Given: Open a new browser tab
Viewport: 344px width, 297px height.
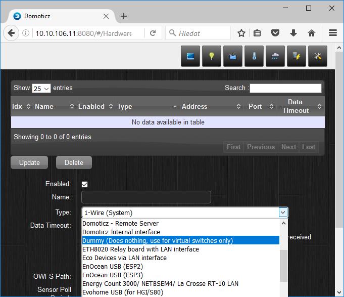Looking at the screenshot, I should tap(124, 16).
